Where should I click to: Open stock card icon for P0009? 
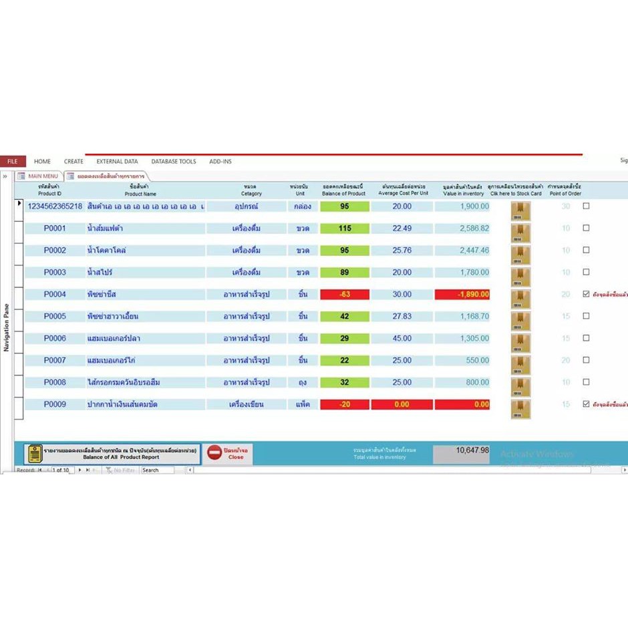[x=520, y=408]
